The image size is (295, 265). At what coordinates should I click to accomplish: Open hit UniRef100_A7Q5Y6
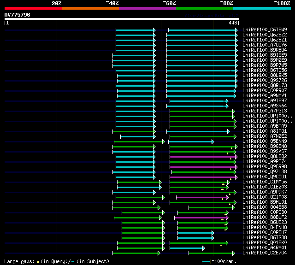265,45
